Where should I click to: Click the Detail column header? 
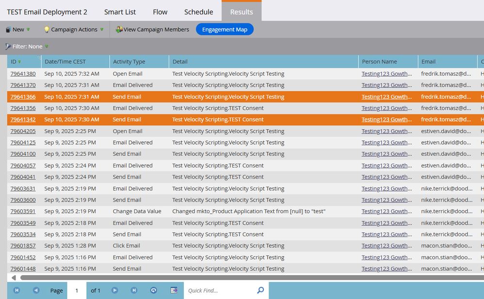point(264,62)
